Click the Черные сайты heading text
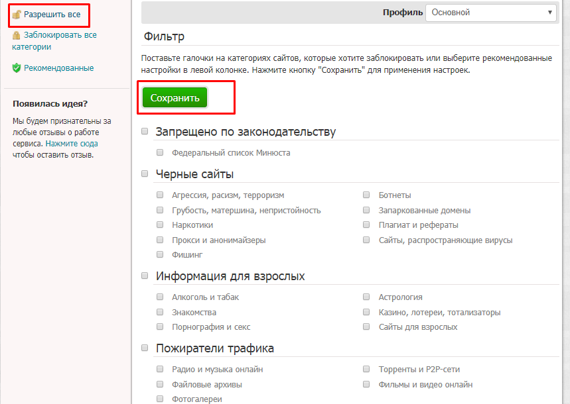The width and height of the screenshot is (570, 404). pyautogui.click(x=194, y=174)
